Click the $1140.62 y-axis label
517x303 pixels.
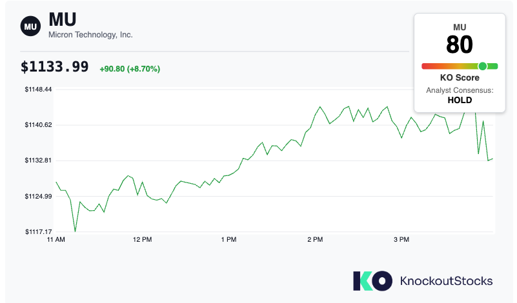click(38, 125)
